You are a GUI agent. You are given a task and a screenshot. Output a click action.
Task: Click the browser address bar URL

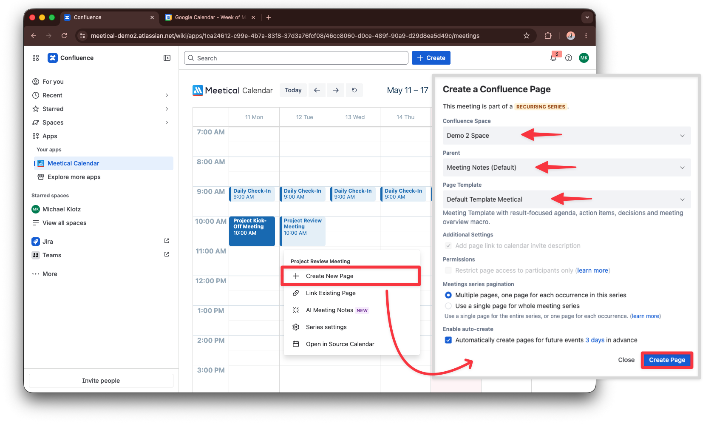pos(285,36)
